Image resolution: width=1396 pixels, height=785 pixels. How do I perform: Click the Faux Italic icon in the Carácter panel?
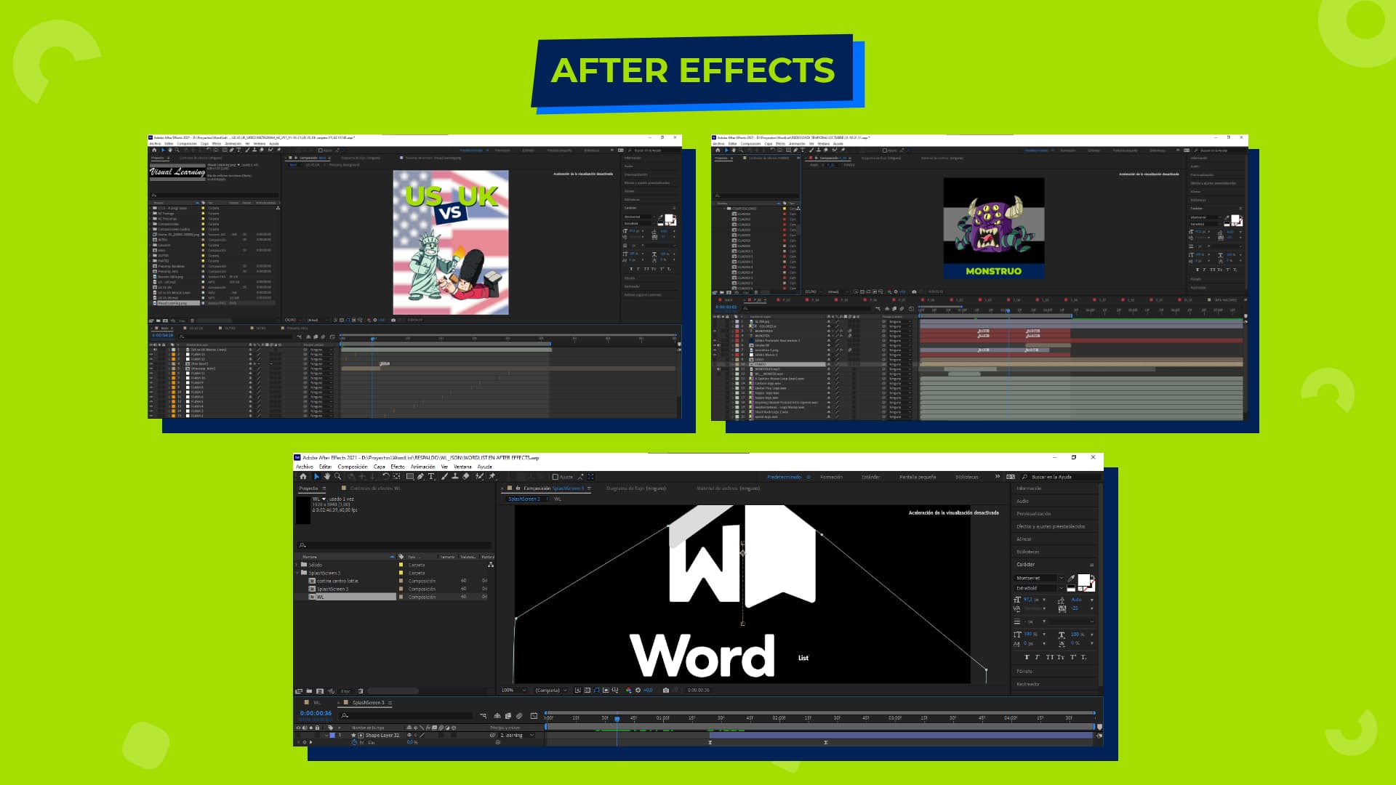tap(1038, 657)
